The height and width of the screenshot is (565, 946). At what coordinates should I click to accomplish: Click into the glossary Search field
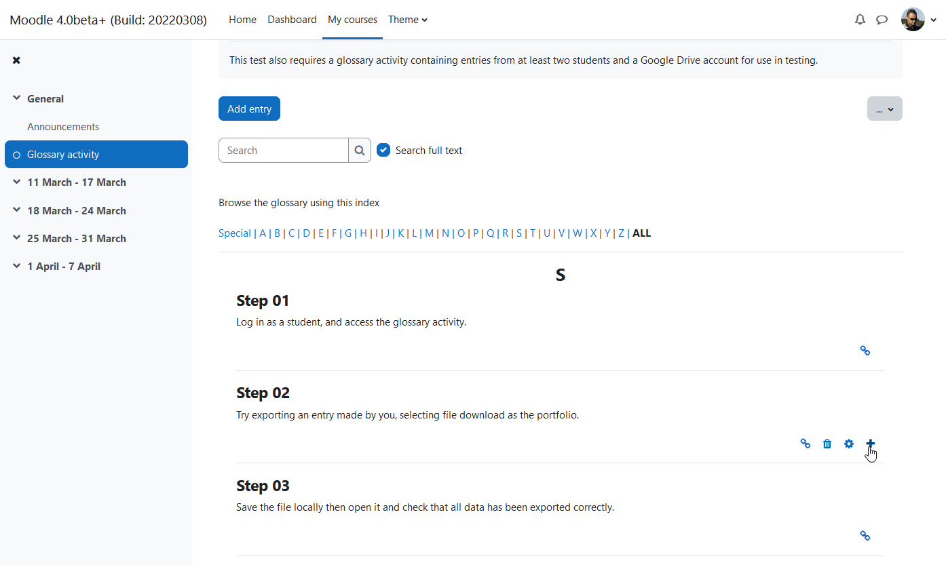(x=284, y=151)
